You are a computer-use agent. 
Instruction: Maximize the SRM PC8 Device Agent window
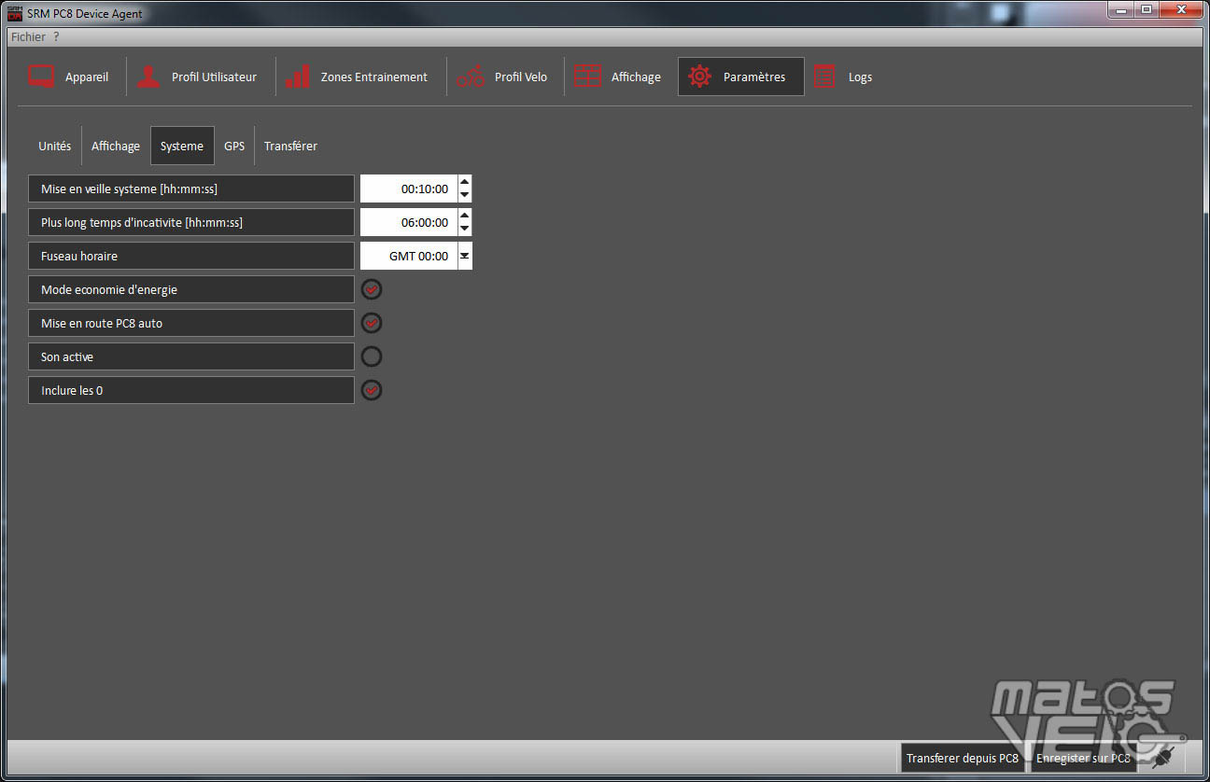coord(1146,9)
